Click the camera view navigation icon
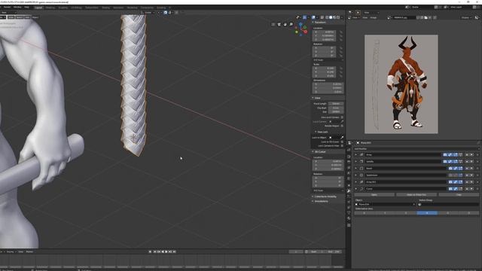Screen dimensions: 482x271 click(279, 24)
